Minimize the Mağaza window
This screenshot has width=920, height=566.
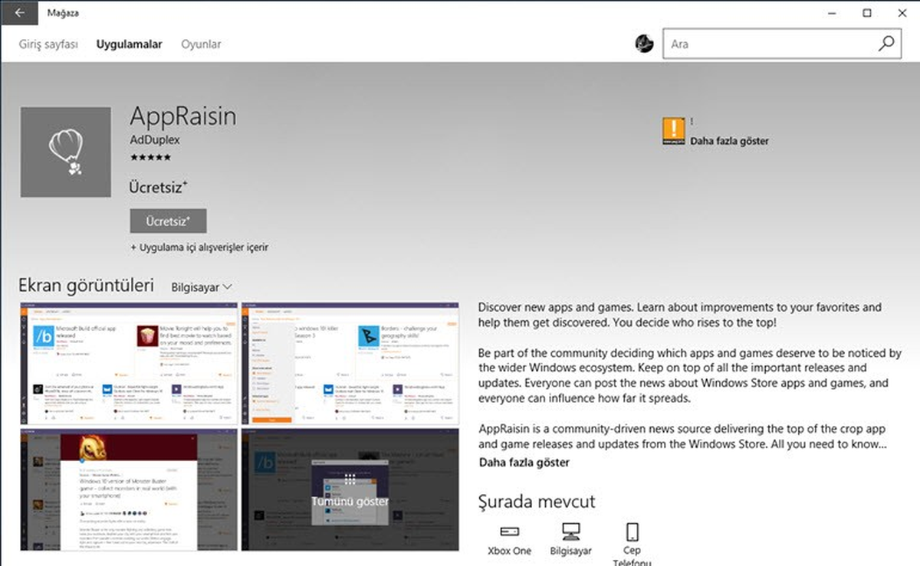pyautogui.click(x=831, y=13)
